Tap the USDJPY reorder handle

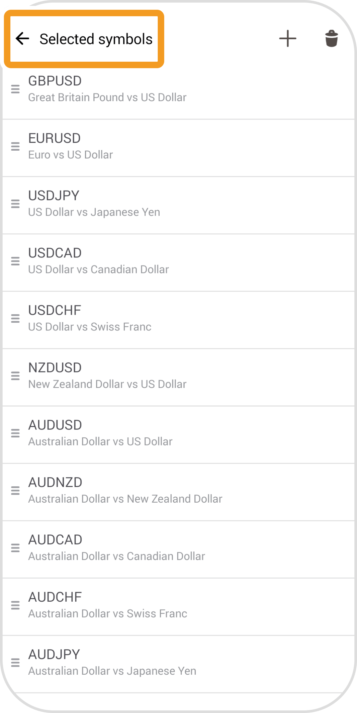(15, 204)
